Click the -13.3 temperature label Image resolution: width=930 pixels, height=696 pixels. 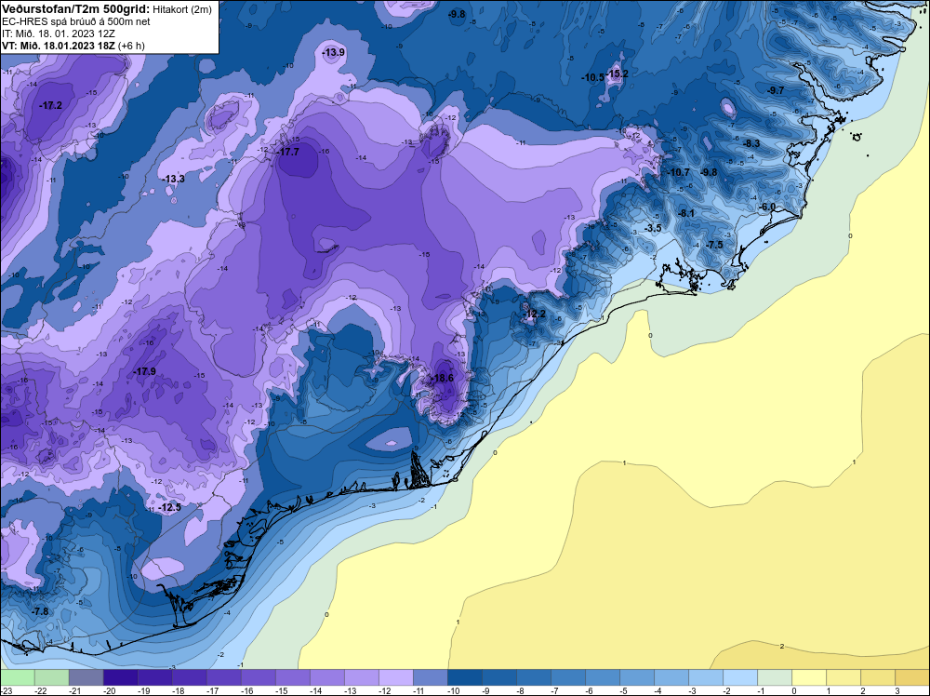pos(173,179)
